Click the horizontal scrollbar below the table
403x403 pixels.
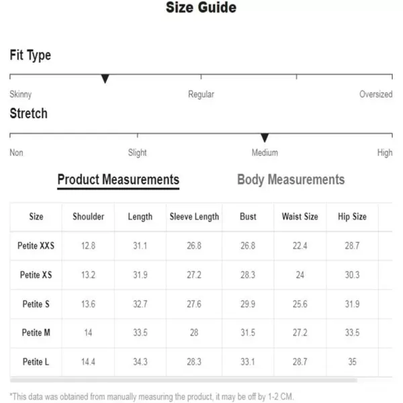point(183,380)
